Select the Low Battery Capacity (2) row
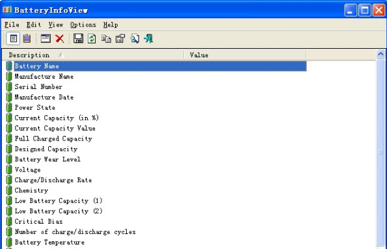Viewport: 387px width, 249px height. coord(156,211)
